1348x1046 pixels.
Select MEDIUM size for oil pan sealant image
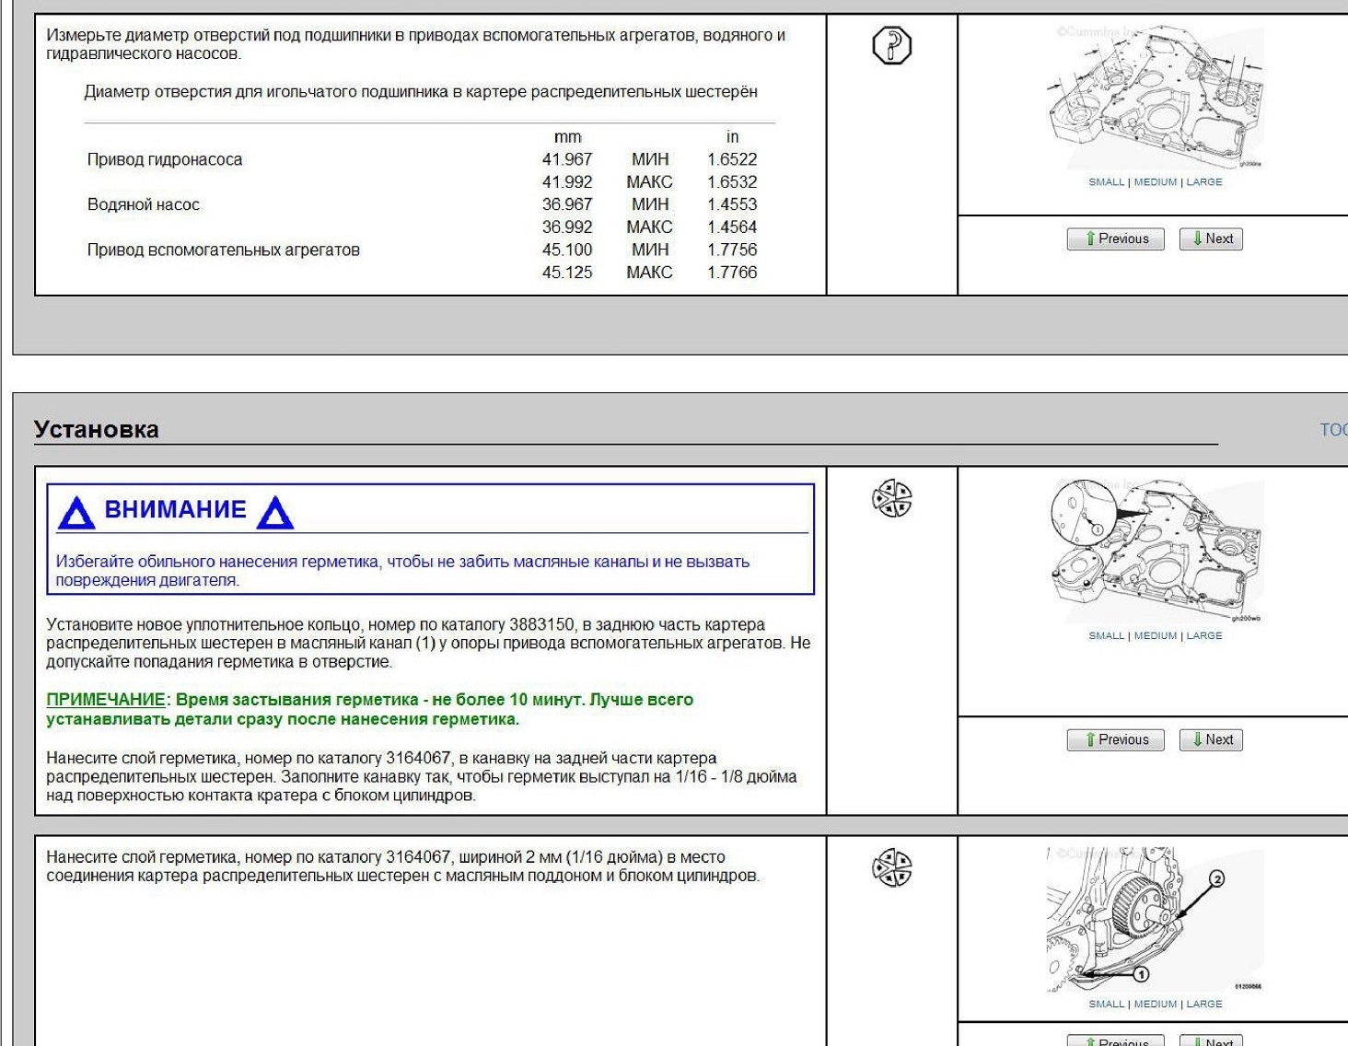tap(1156, 1005)
